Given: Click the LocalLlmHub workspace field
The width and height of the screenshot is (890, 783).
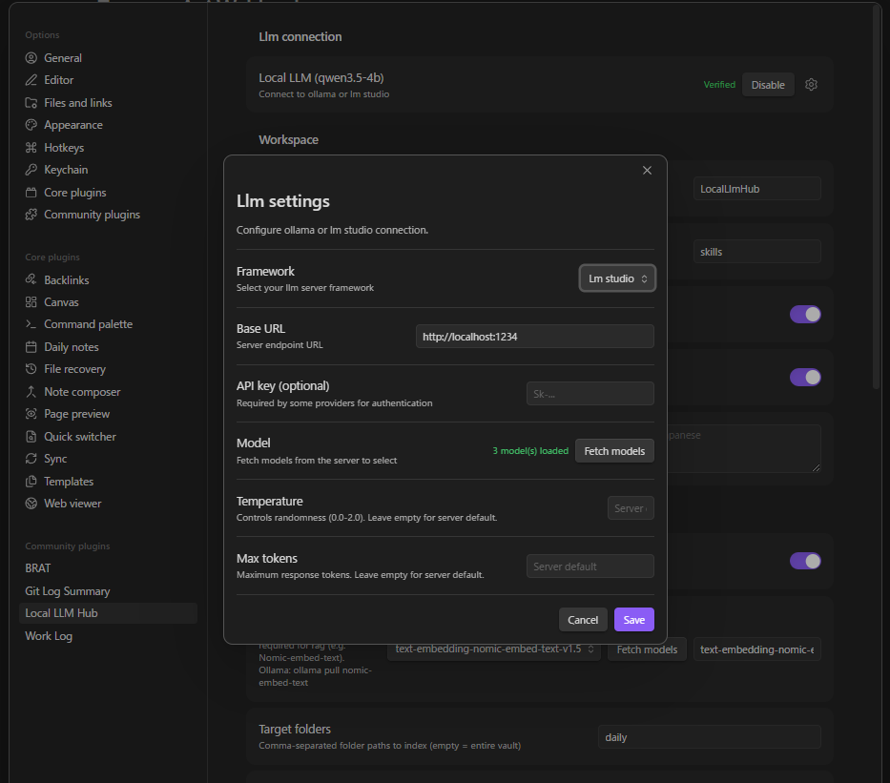Looking at the screenshot, I should (x=757, y=189).
